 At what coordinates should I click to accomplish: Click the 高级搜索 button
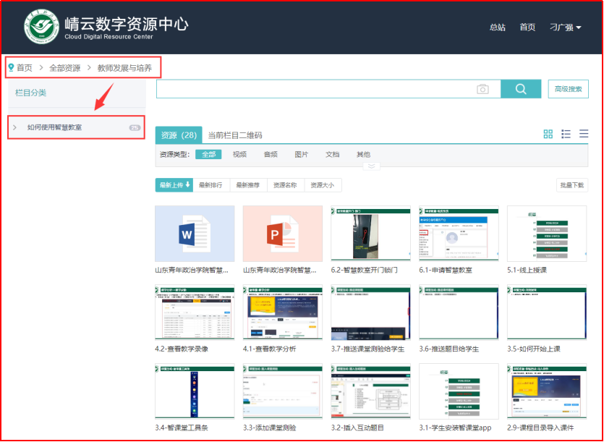(568, 89)
